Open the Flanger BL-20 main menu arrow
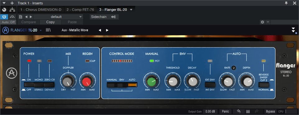Image resolution: width=299 pixels, height=115 pixels. [41, 30]
